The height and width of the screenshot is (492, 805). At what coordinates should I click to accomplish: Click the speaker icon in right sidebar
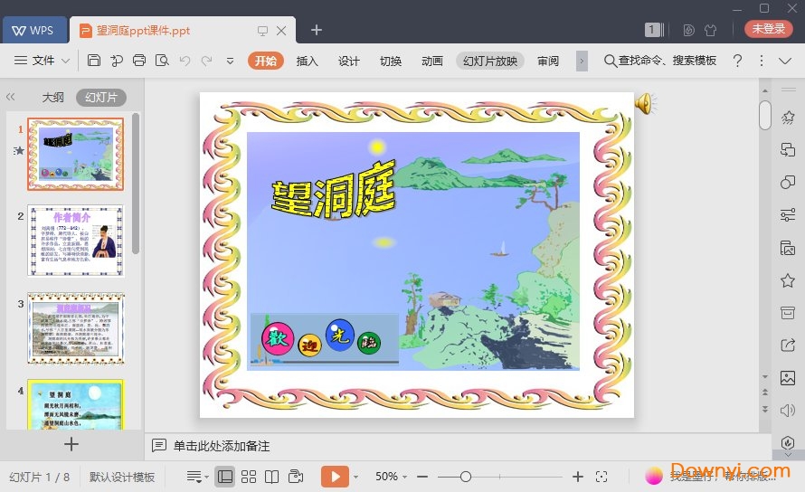click(788, 411)
